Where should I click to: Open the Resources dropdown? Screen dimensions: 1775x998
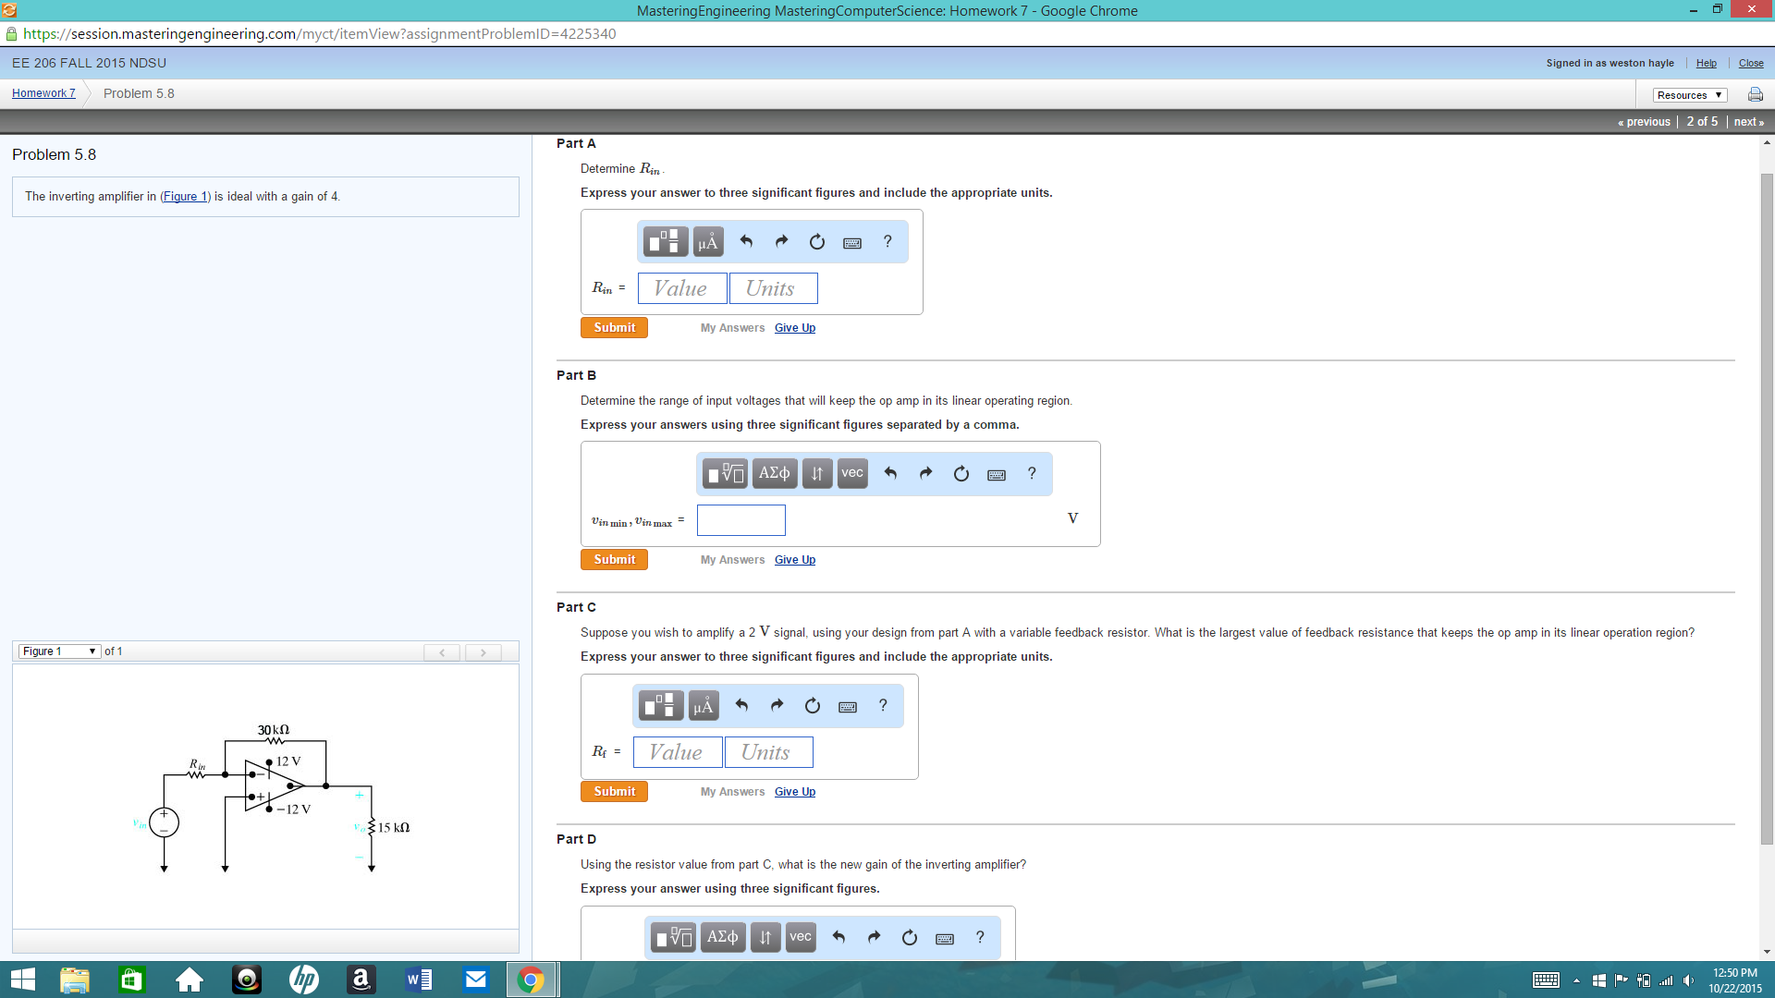[1688, 94]
